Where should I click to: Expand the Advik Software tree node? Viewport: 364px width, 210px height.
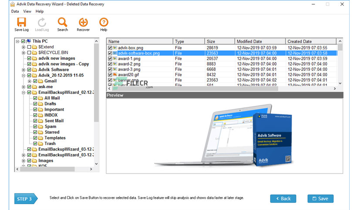click(x=24, y=69)
